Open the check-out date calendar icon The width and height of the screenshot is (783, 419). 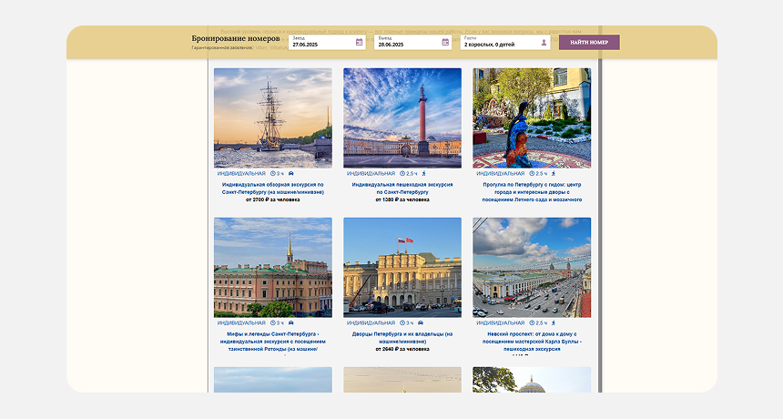(445, 43)
